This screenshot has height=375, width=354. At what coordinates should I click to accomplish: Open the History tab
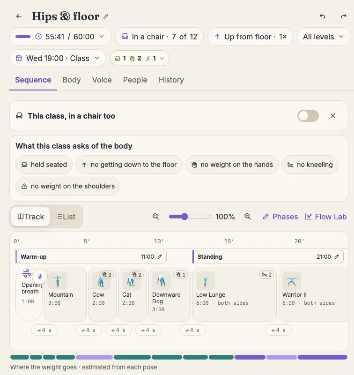171,80
